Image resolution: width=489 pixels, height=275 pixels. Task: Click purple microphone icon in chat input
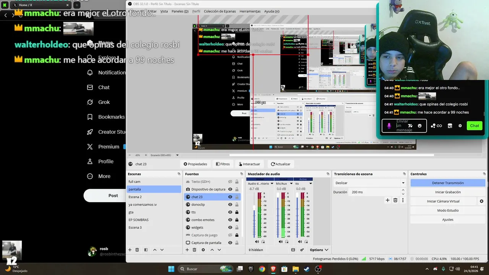point(389,126)
